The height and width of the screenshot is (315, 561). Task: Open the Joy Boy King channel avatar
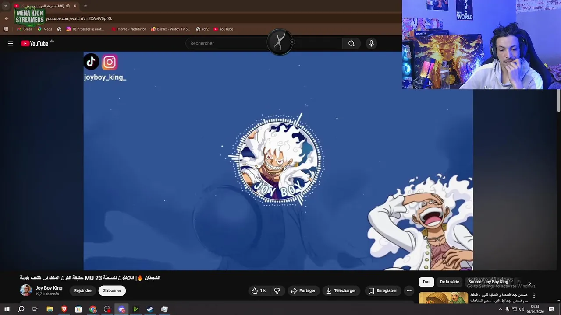coord(26,290)
